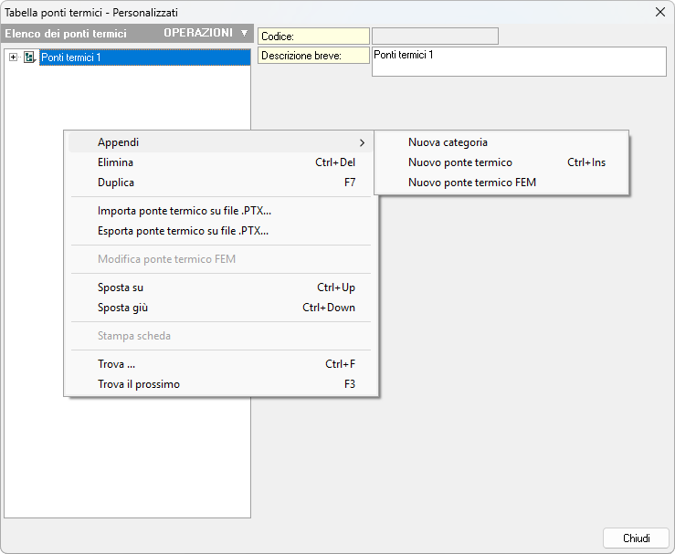
Task: Choose Nuova categoria from the submenu
Action: click(448, 142)
